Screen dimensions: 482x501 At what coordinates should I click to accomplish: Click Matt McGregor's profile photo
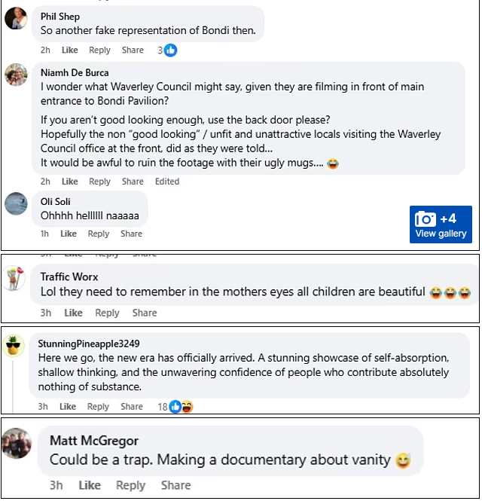click(x=17, y=443)
